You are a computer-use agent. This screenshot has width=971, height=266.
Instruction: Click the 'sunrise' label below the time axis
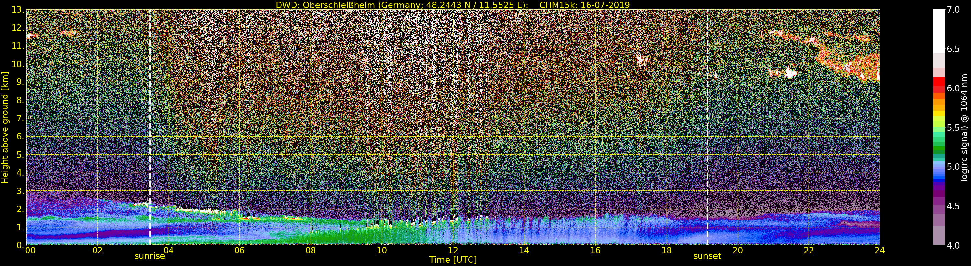click(150, 256)
